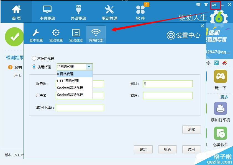Select the 使用代理 radio button
Screen dimensions: 233x165
pos(34,67)
